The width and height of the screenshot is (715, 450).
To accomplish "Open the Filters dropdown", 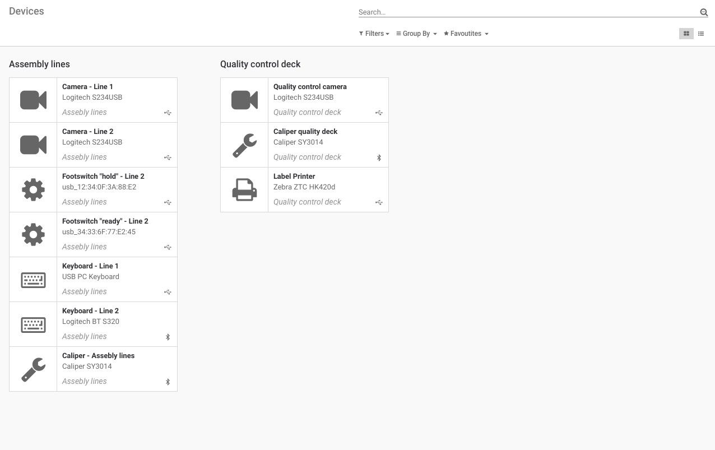I will pyautogui.click(x=374, y=34).
